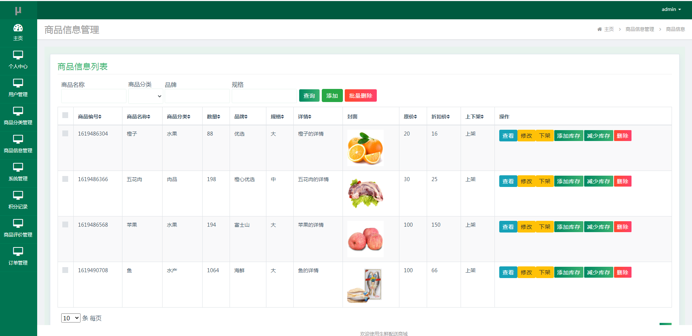Open the pork belly cover image thumbnail
The image size is (692, 336).
pyautogui.click(x=365, y=194)
